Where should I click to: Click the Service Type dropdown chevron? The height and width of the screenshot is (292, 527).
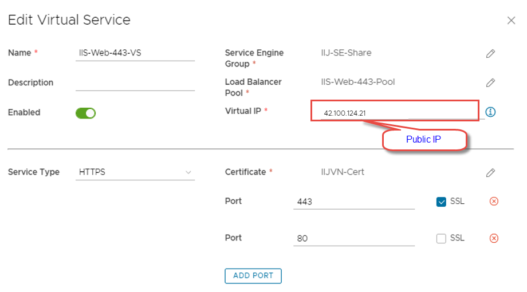[188, 172]
